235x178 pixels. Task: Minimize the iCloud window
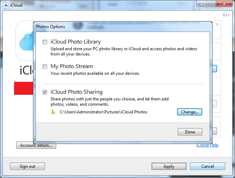(200, 4)
